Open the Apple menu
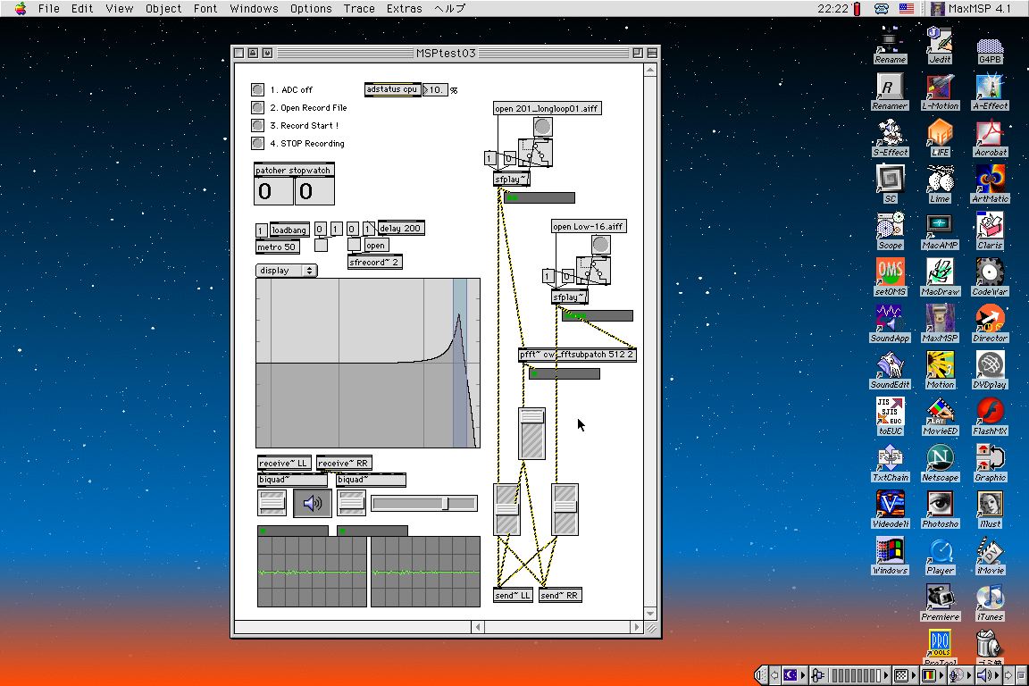 pyautogui.click(x=20, y=9)
